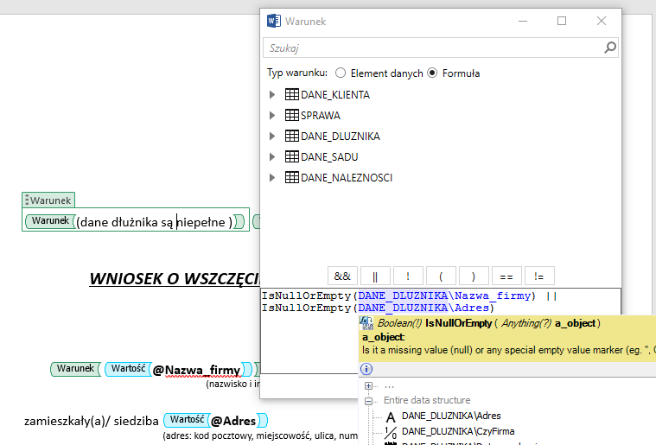
Task: Click the function icon beside the IsNullOrEmpty tooltip
Action: pyautogui.click(x=366, y=323)
